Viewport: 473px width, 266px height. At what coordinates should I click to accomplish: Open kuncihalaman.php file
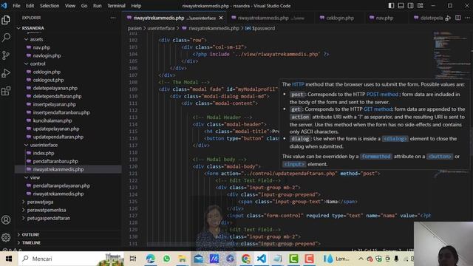click(52, 120)
